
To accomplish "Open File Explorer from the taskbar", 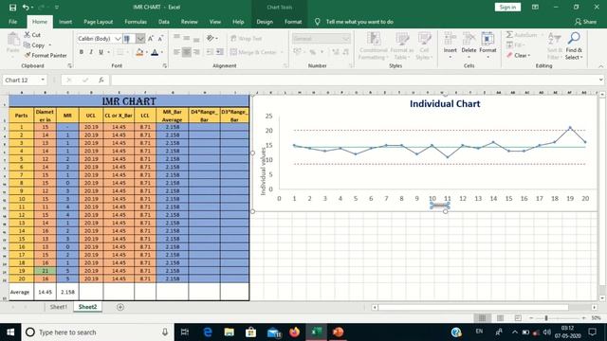I will coord(230,332).
